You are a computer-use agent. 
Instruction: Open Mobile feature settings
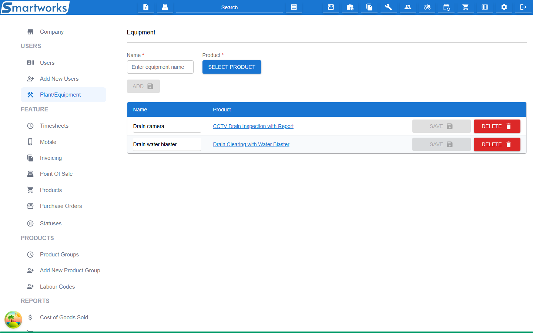click(63, 142)
